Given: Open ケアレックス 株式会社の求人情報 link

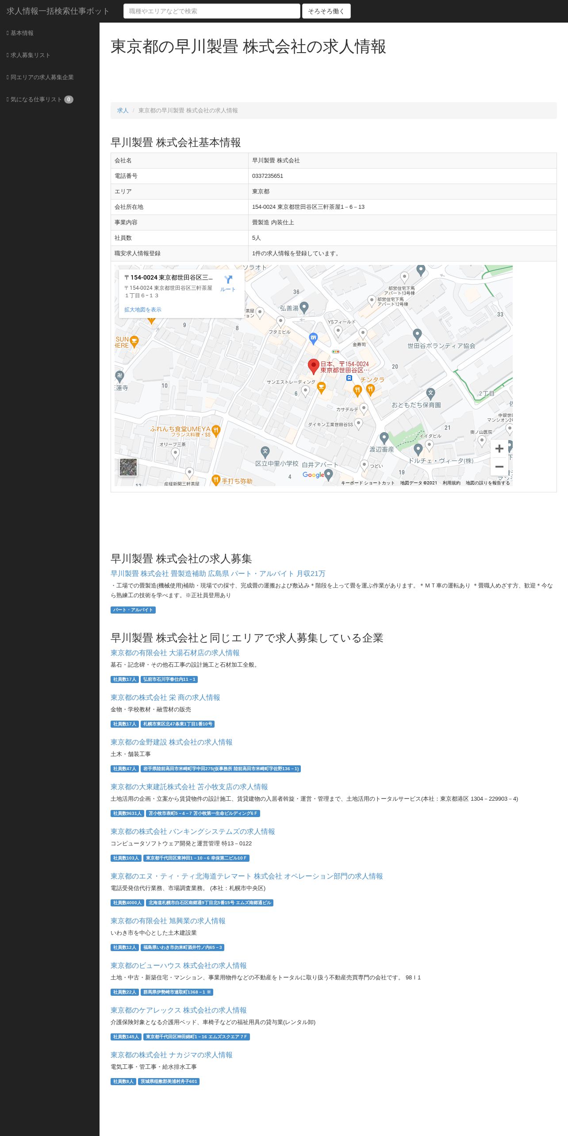Looking at the screenshot, I should [x=178, y=1010].
